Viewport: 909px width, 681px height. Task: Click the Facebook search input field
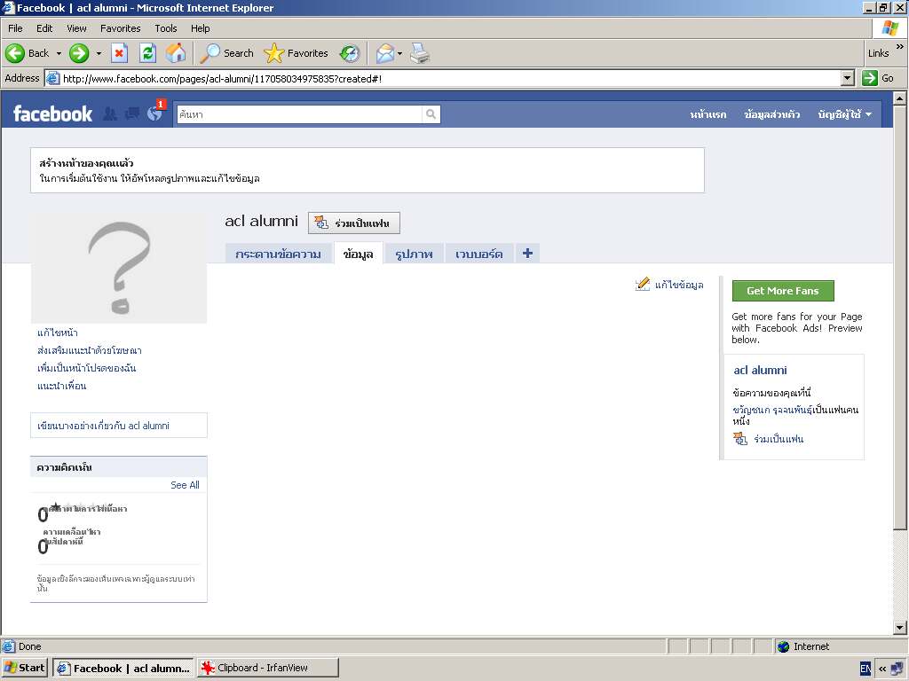click(298, 114)
